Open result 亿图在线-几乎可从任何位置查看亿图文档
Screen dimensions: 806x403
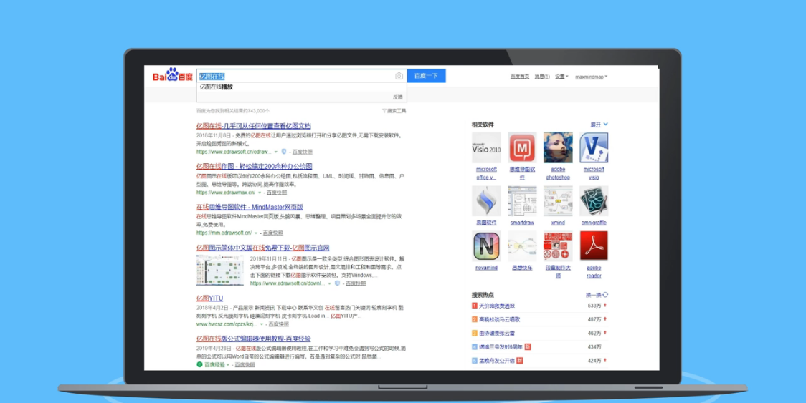(253, 126)
